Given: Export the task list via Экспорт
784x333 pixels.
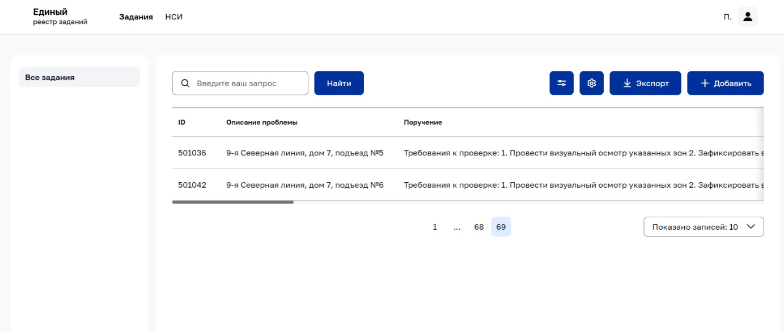Looking at the screenshot, I should (x=645, y=83).
